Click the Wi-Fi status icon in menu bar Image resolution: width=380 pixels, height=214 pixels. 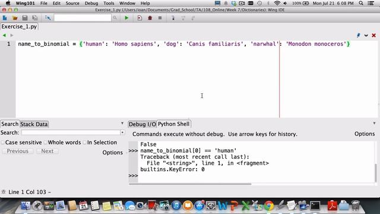pos(277,3)
